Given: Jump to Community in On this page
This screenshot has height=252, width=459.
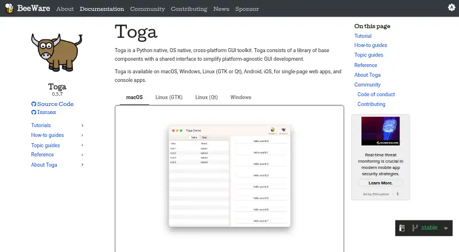Looking at the screenshot, I should pos(367,85).
